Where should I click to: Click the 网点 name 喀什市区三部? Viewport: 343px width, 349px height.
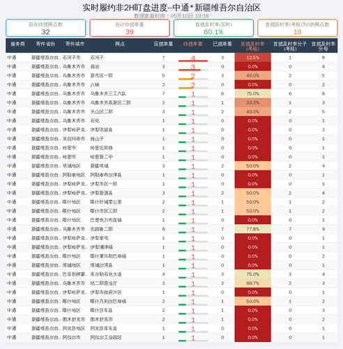104,211
